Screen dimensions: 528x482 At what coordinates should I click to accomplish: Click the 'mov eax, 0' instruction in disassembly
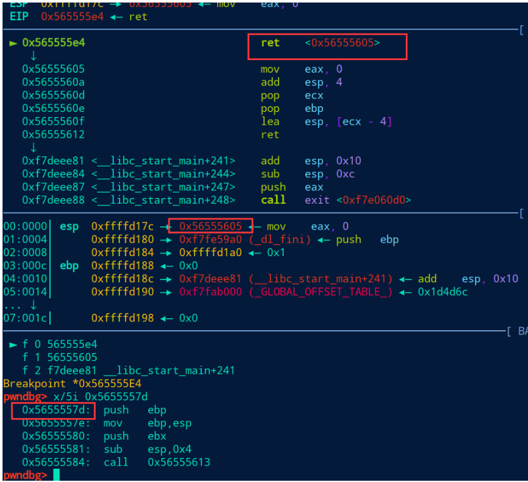pyautogui.click(x=301, y=69)
